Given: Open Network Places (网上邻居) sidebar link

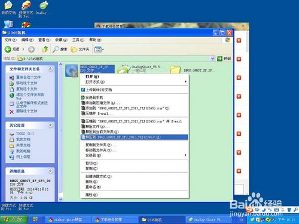Looking at the screenshot, I should coord(23,157).
